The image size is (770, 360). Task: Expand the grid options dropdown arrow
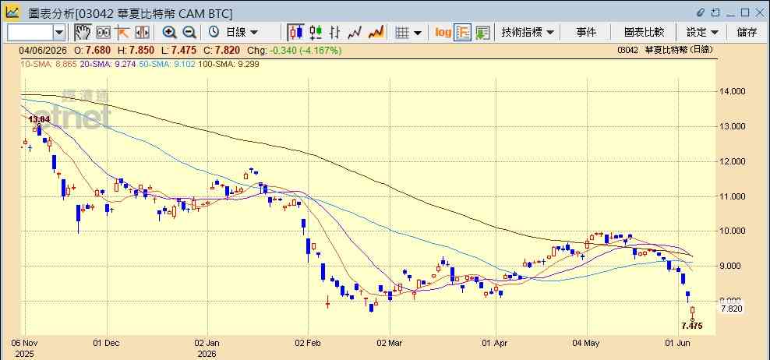click(418, 33)
